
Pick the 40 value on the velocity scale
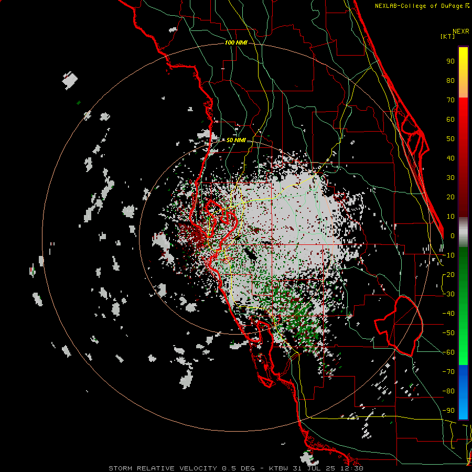[450, 158]
